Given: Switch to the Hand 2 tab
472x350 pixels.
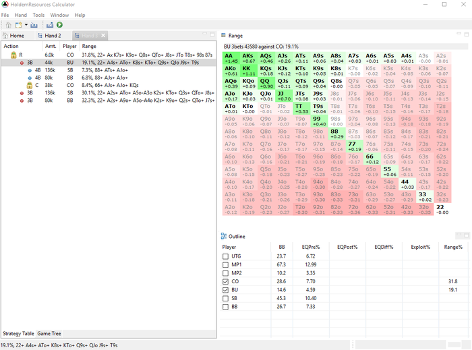Looking at the screenshot, I should [50, 36].
